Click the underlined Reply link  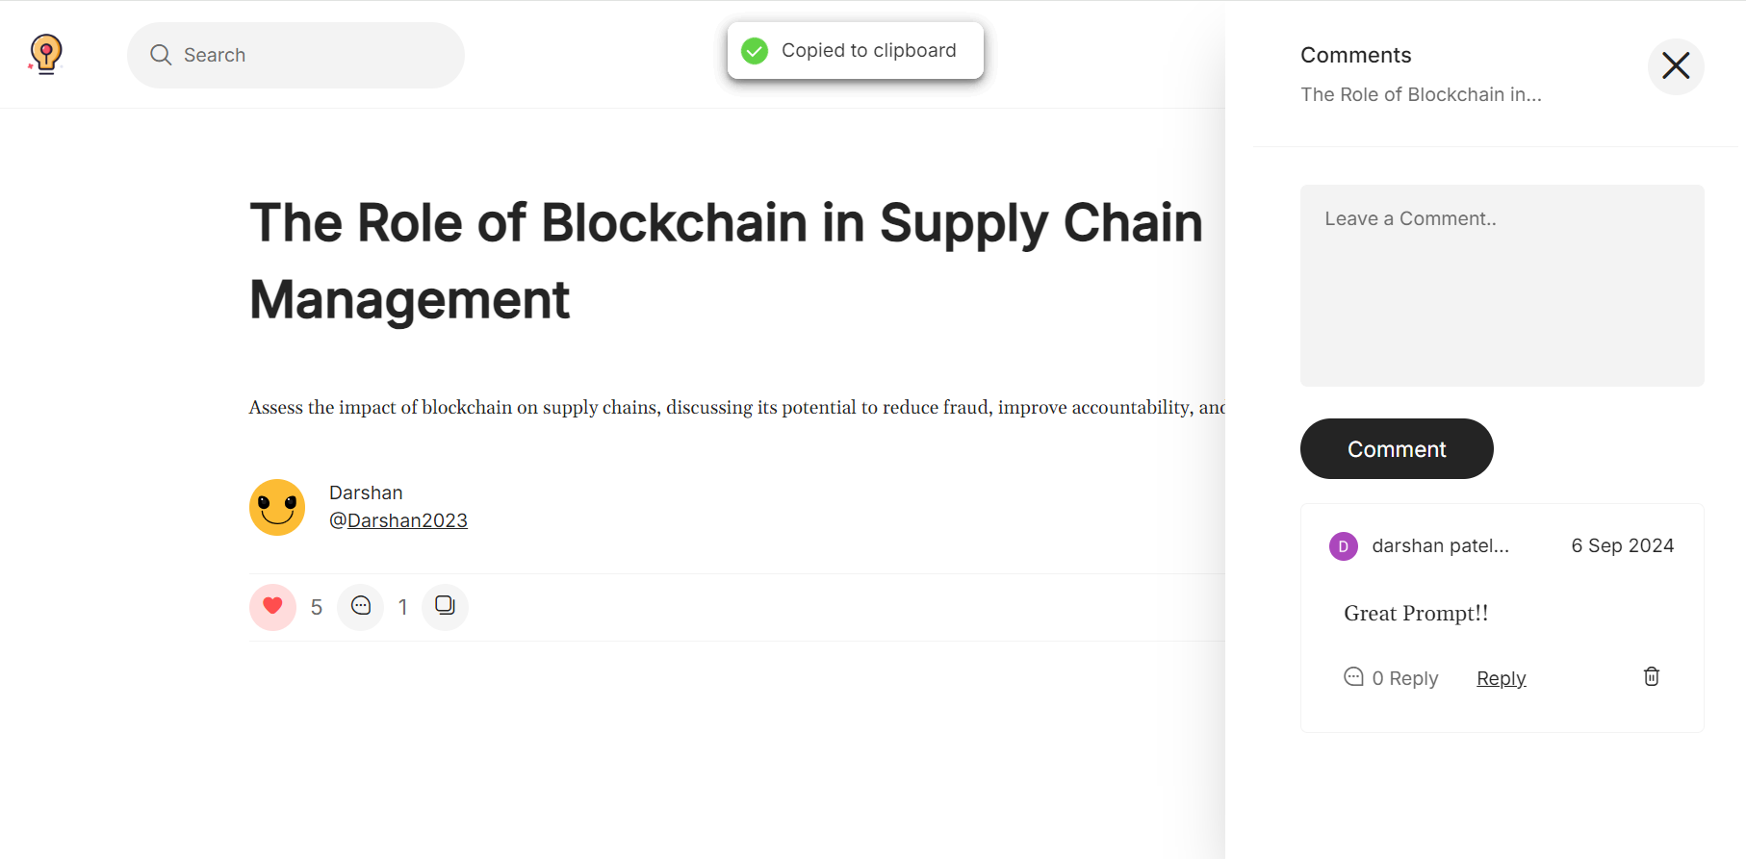pyautogui.click(x=1501, y=678)
